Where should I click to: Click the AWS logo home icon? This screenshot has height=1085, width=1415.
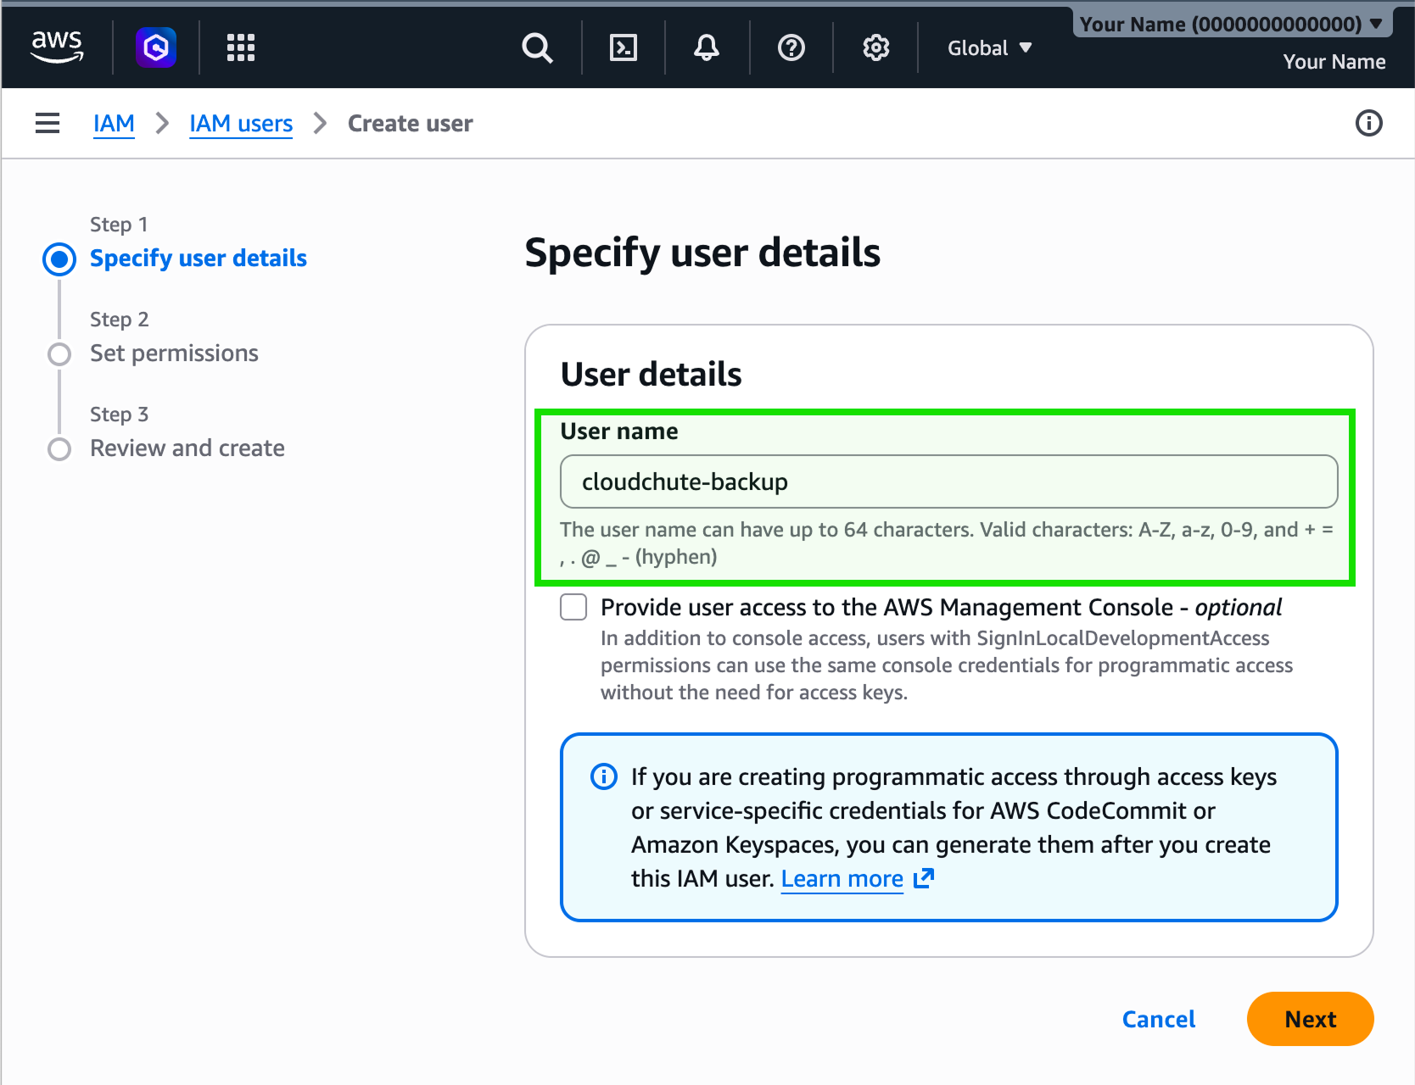[x=57, y=47]
